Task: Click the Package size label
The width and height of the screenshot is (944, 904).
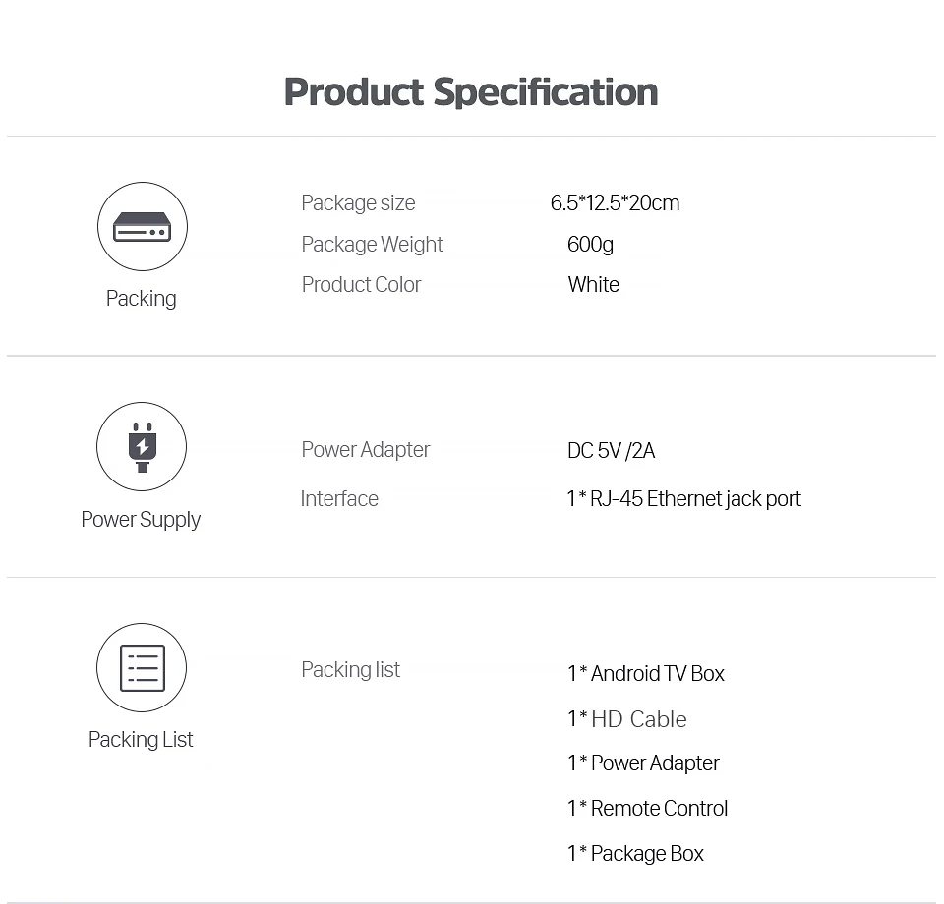Action: [x=358, y=203]
